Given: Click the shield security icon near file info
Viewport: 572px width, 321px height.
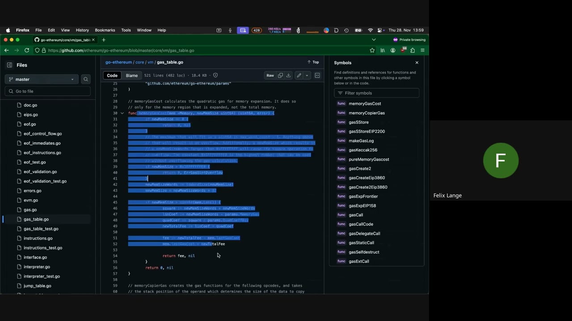Looking at the screenshot, I should click(x=215, y=75).
